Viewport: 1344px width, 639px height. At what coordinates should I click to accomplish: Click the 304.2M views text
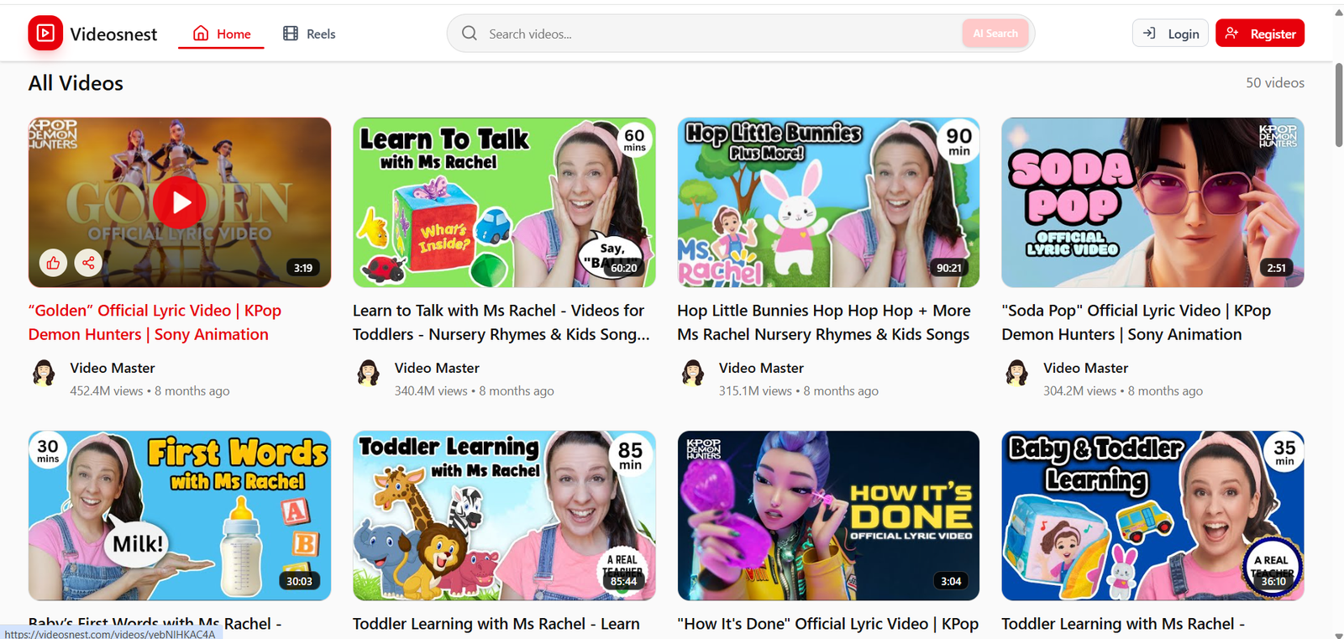(1079, 390)
